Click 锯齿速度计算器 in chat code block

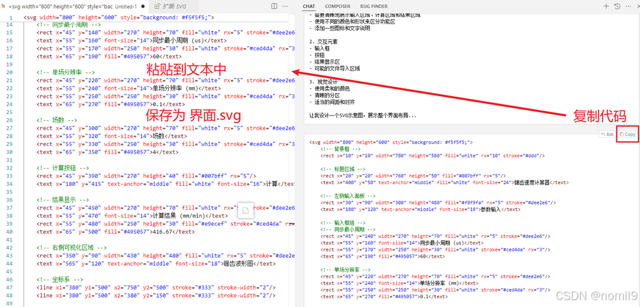[531, 182]
